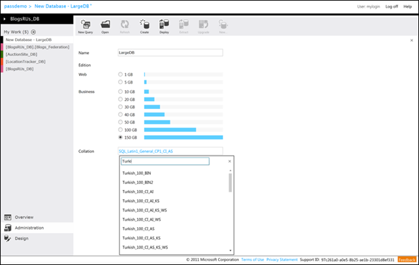Select Turkish_100_CI_AI_KS_WS collation
This screenshot has width=419, height=265.
[145, 210]
